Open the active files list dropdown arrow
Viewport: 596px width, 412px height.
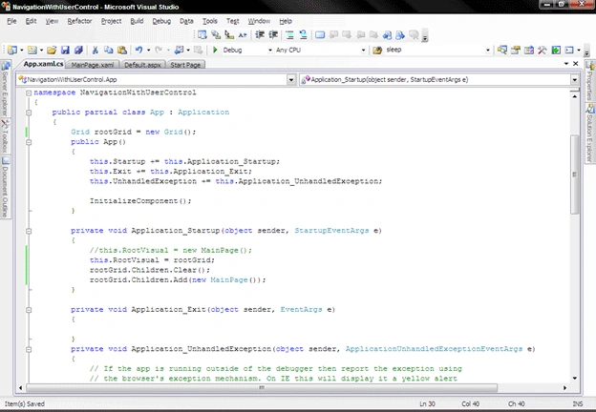point(566,64)
